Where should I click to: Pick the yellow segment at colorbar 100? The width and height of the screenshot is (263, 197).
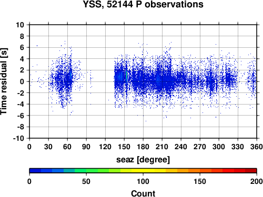(x=143, y=171)
